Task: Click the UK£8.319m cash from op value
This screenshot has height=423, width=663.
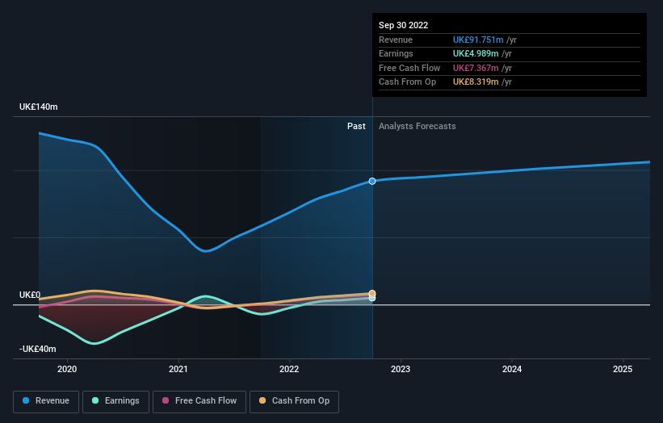Action: [476, 82]
